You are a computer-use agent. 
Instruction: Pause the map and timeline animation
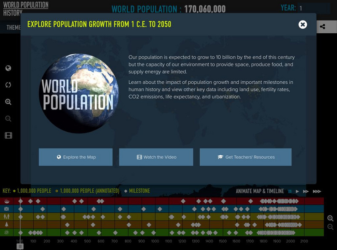point(290,191)
